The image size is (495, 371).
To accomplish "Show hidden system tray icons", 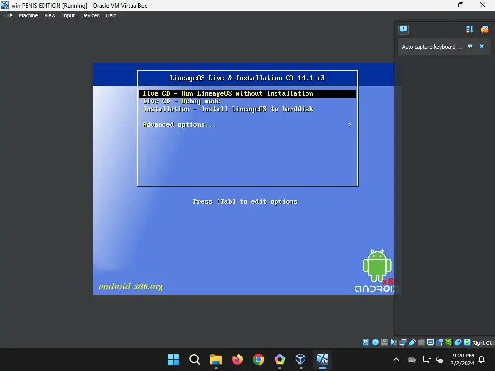I will pos(396,359).
